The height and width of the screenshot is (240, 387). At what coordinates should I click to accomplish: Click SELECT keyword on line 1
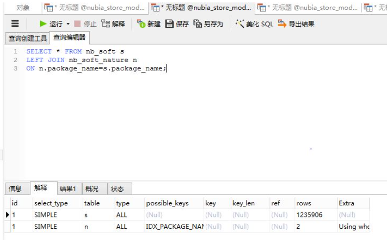39,51
